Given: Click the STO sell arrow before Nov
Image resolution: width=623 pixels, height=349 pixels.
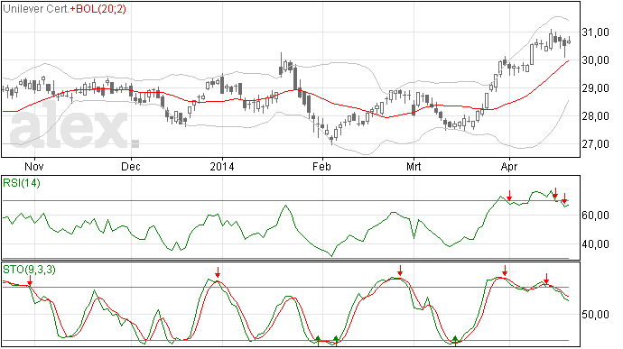Looking at the screenshot, I should tap(30, 280).
